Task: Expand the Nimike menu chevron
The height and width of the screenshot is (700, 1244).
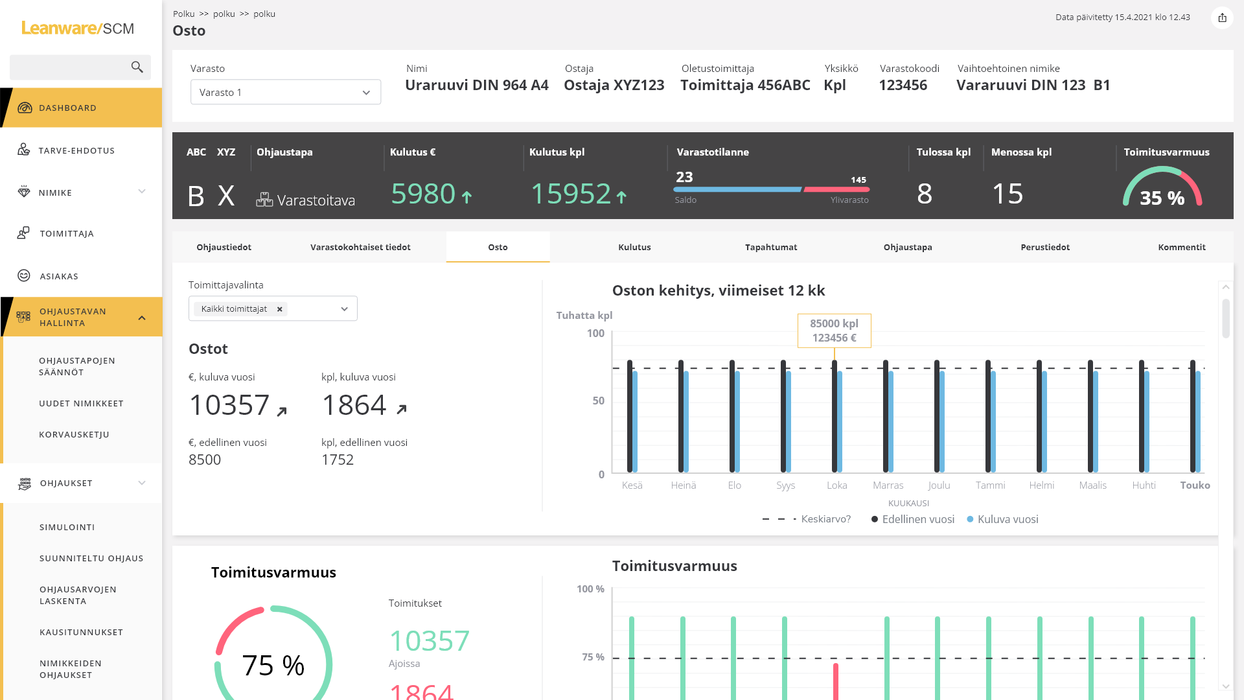Action: tap(142, 192)
